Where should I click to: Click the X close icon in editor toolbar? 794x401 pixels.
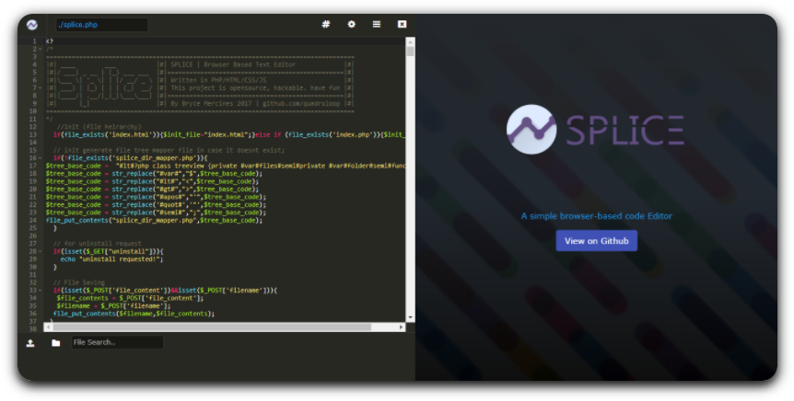tap(402, 24)
